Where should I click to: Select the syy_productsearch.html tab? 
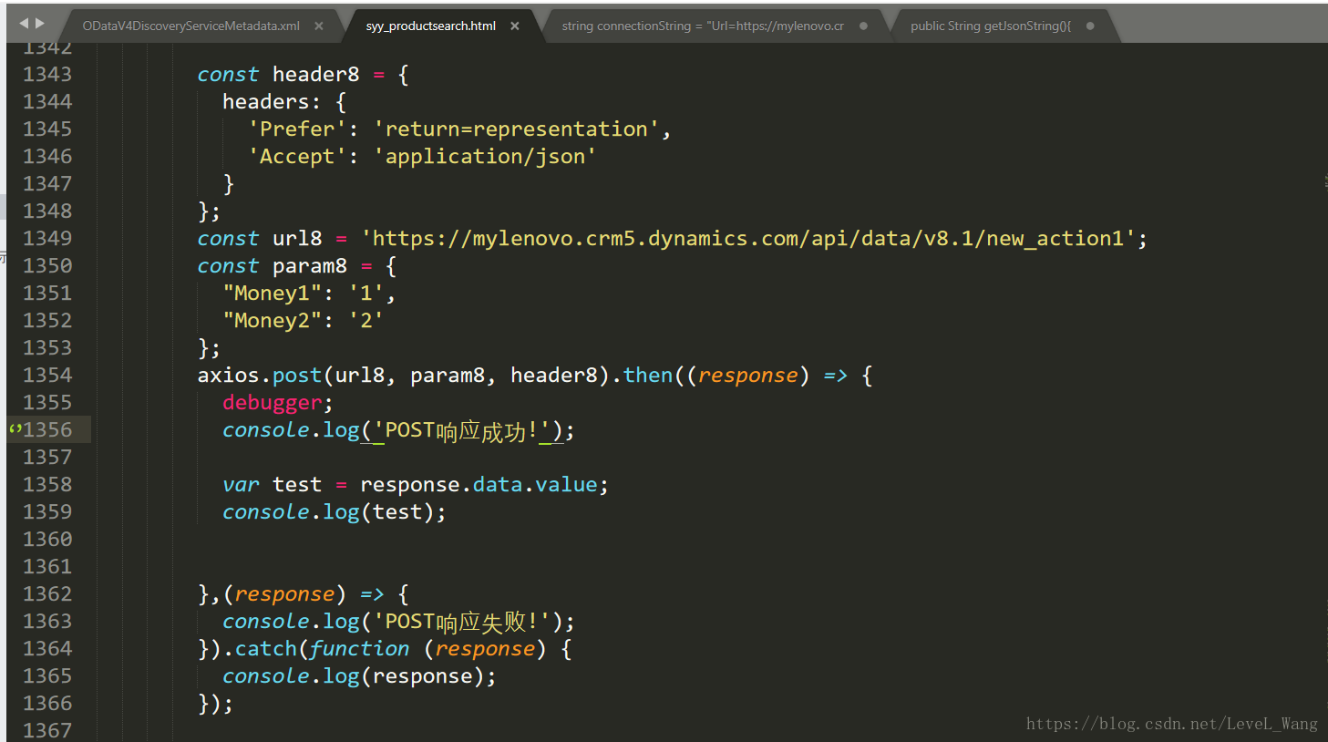(431, 26)
